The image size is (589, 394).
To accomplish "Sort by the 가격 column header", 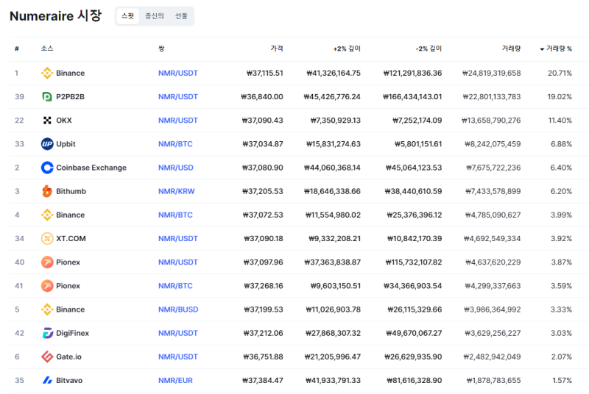I will pyautogui.click(x=277, y=49).
